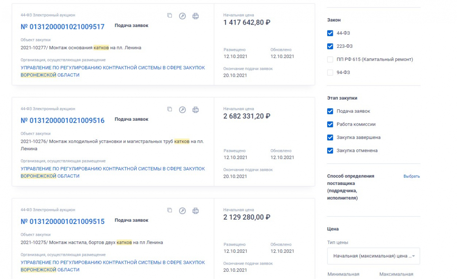
Task: Select price 1 417 642,80 ₽
Action: pos(247,22)
